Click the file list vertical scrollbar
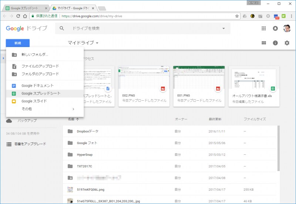This screenshot has width=296, height=204. pos(279,148)
